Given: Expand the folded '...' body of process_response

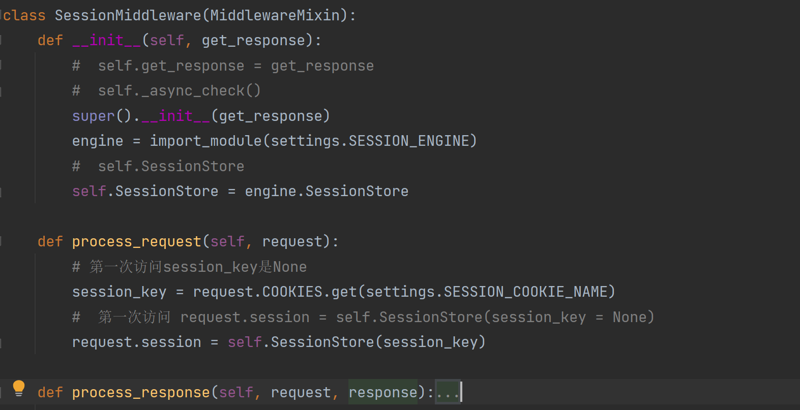Looking at the screenshot, I should (448, 393).
